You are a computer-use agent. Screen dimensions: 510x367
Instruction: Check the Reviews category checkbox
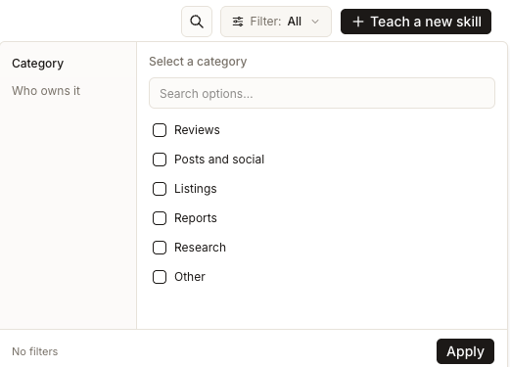[x=160, y=130]
